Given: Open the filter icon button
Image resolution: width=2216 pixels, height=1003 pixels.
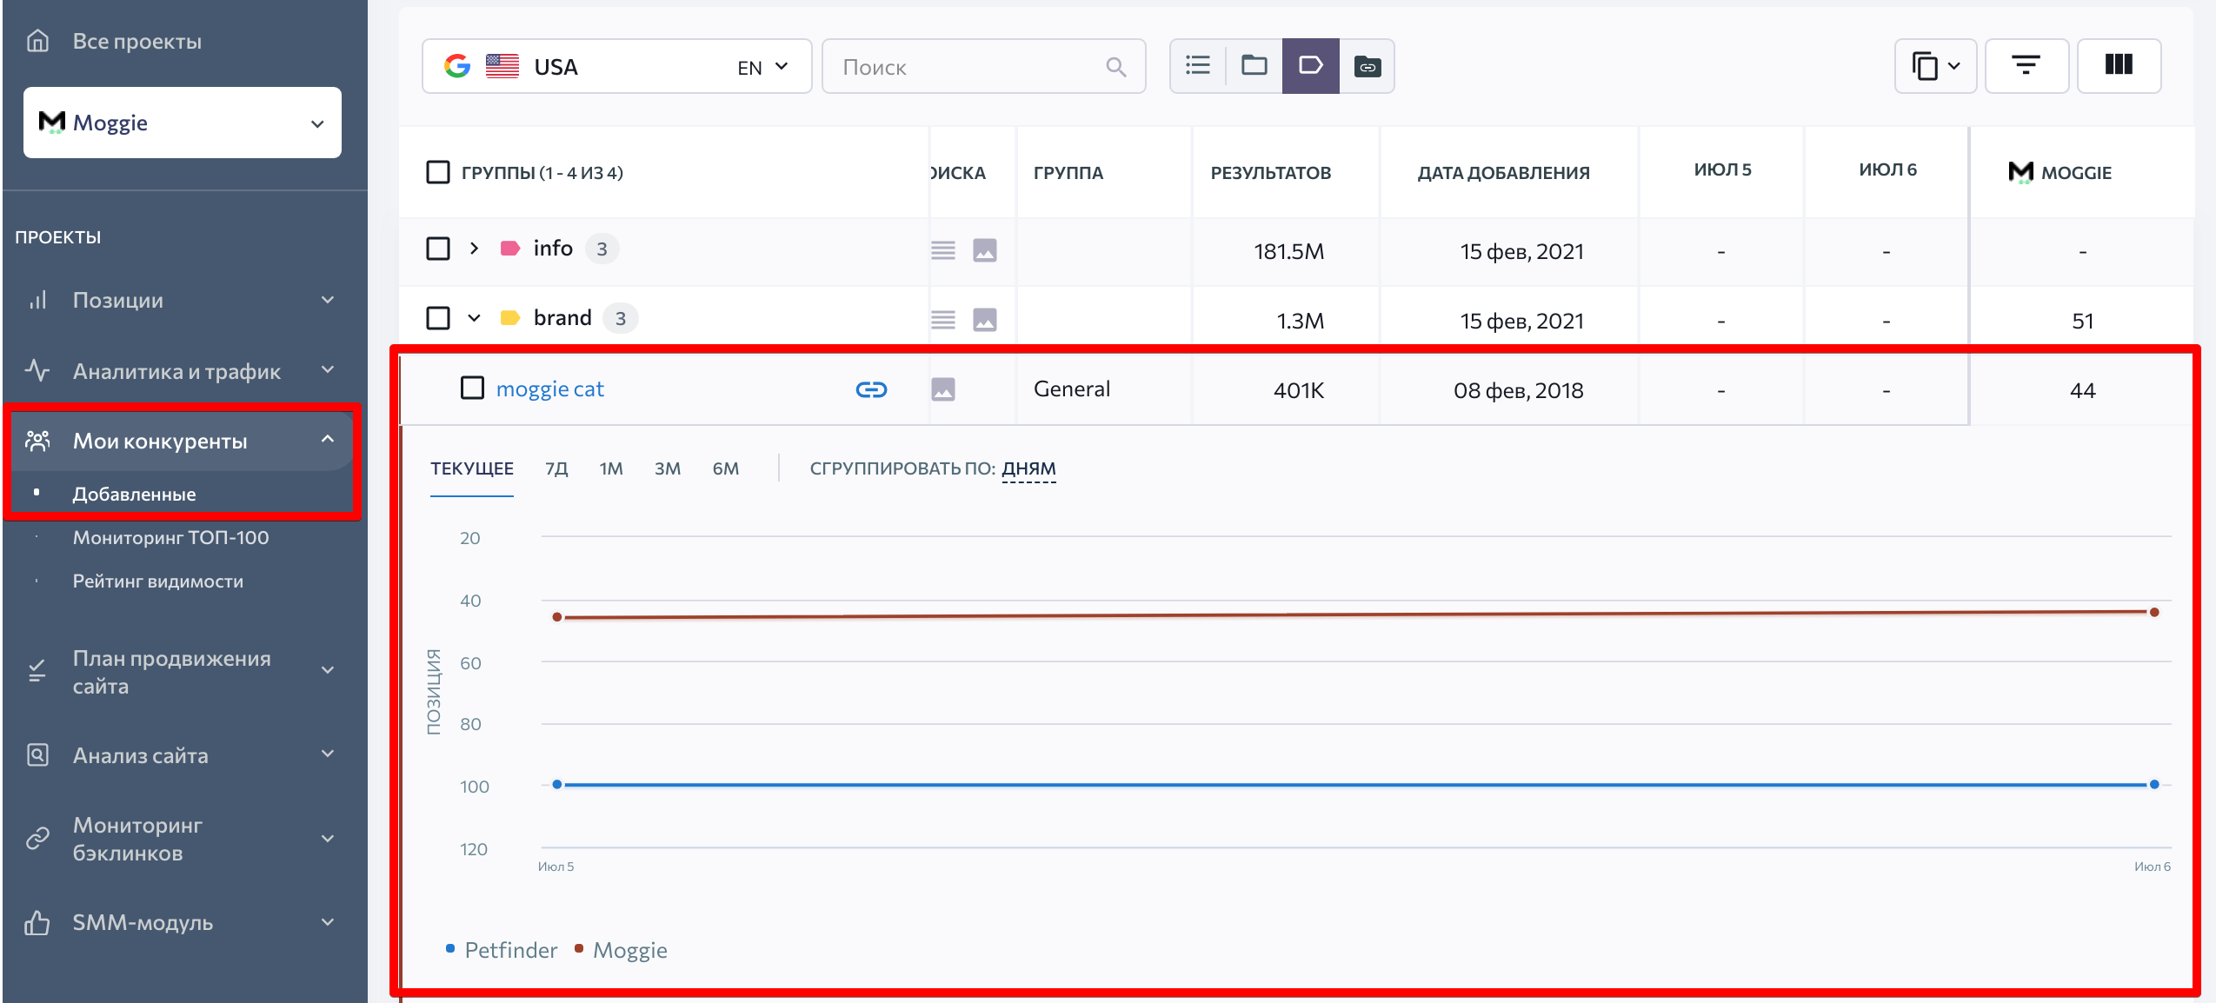Looking at the screenshot, I should [2026, 65].
